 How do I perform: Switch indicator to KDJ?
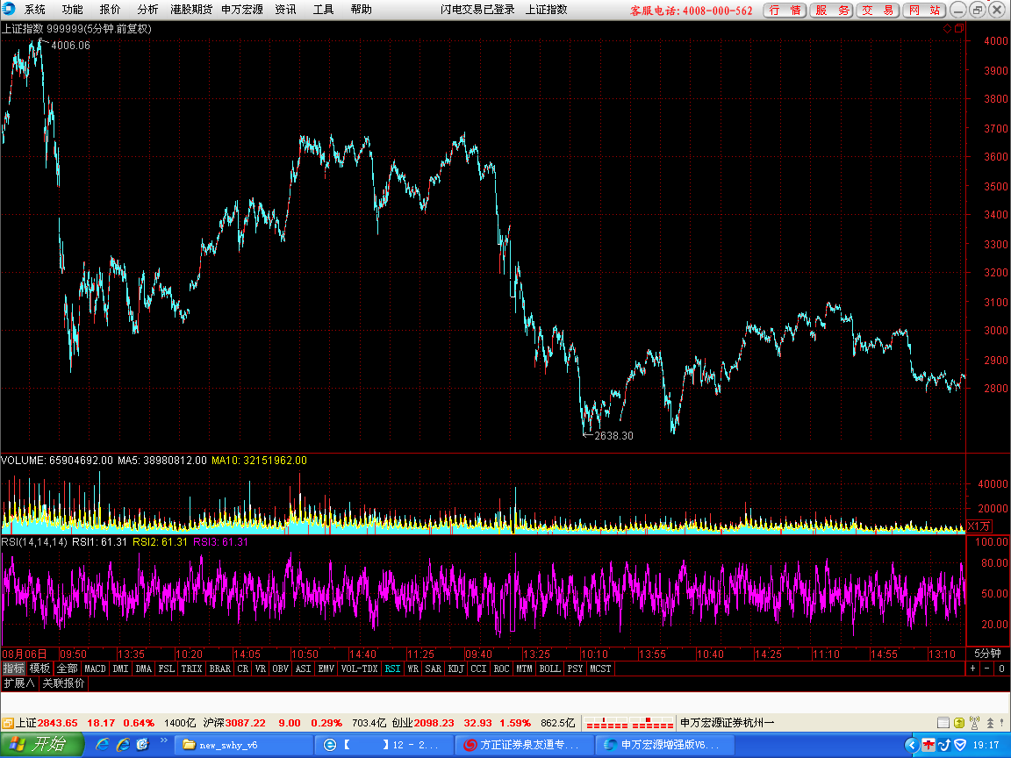pyautogui.click(x=455, y=669)
